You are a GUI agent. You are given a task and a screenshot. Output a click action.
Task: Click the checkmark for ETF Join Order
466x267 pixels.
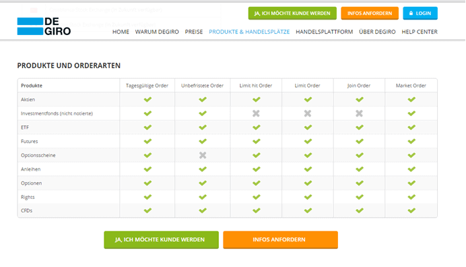pyautogui.click(x=360, y=127)
